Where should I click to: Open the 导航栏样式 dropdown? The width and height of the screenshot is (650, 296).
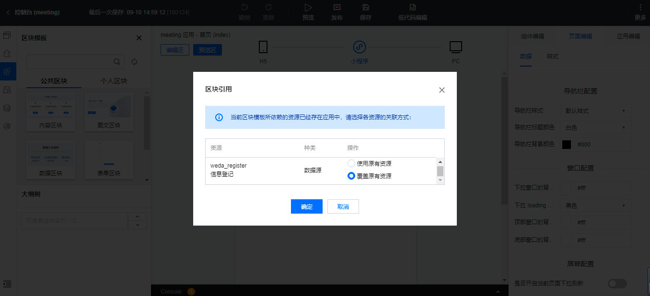595,110
